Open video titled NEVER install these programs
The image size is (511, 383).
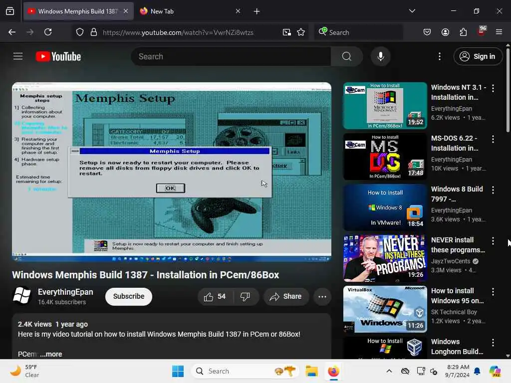coord(458,245)
